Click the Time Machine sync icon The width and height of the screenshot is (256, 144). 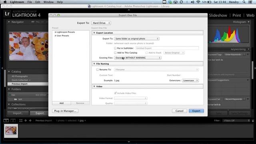coord(181,2)
